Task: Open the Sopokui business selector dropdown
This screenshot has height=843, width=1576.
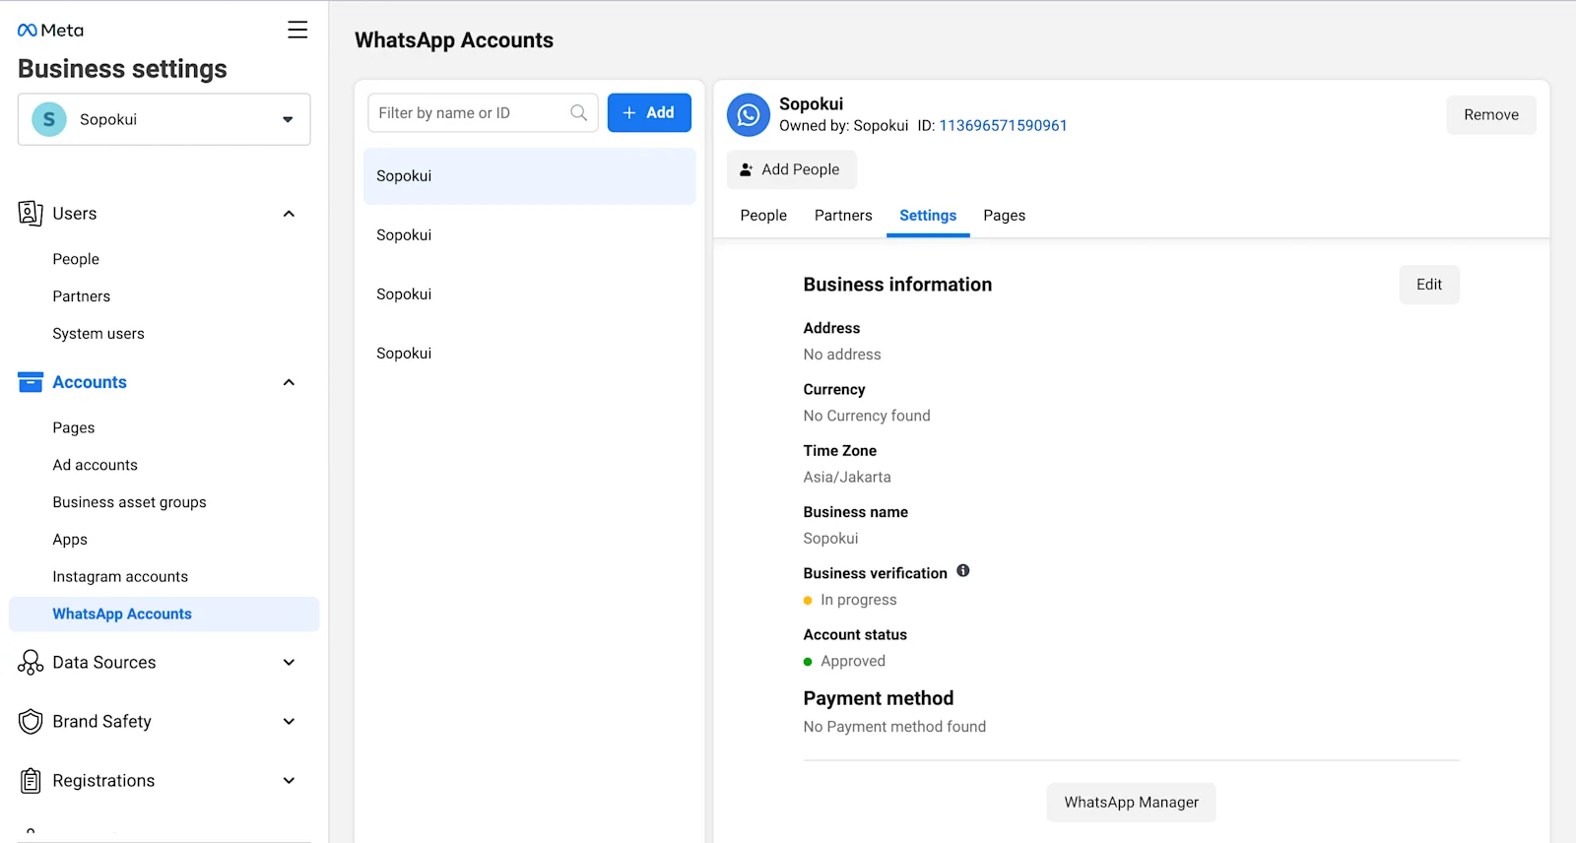Action: click(x=164, y=119)
